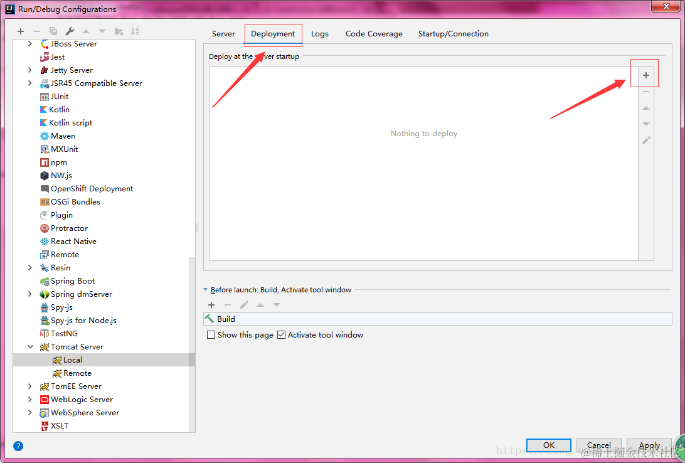This screenshot has height=463, width=685.
Task: Expand the TomEE Server node
Action: (29, 386)
